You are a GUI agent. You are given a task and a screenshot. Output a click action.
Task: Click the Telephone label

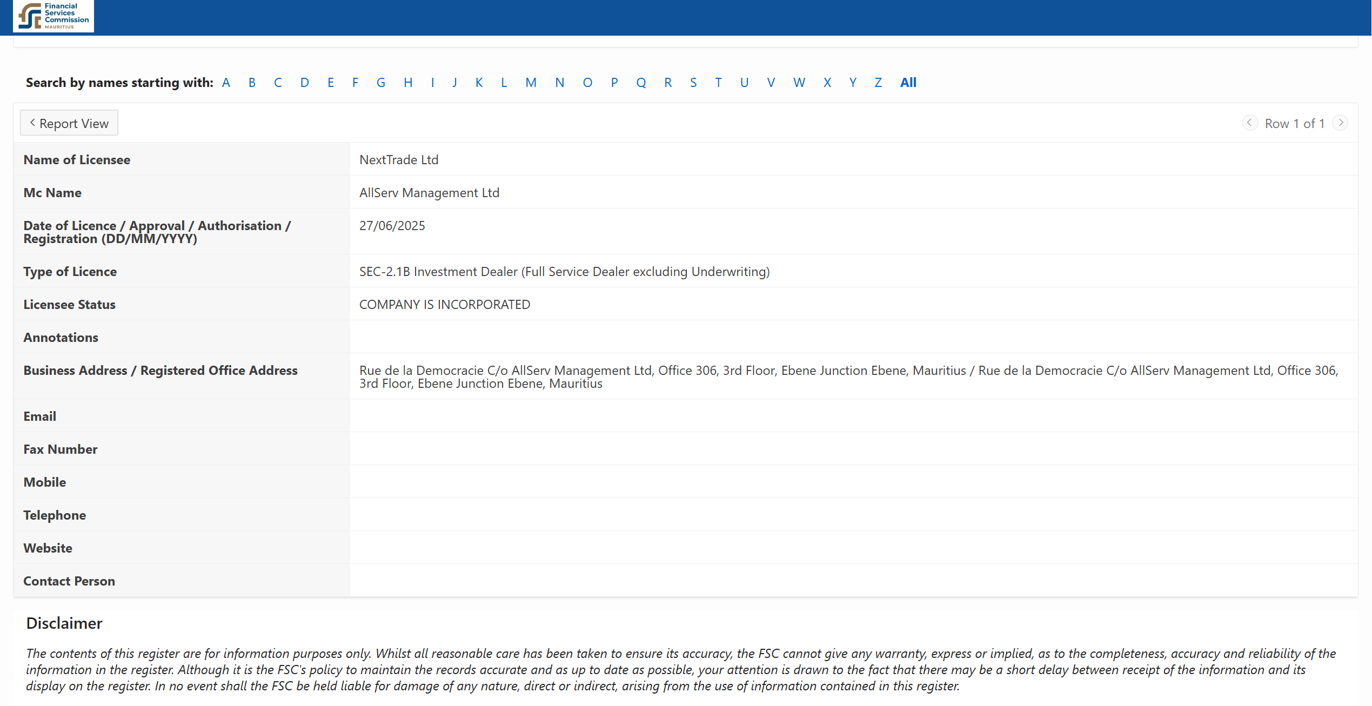tap(55, 515)
